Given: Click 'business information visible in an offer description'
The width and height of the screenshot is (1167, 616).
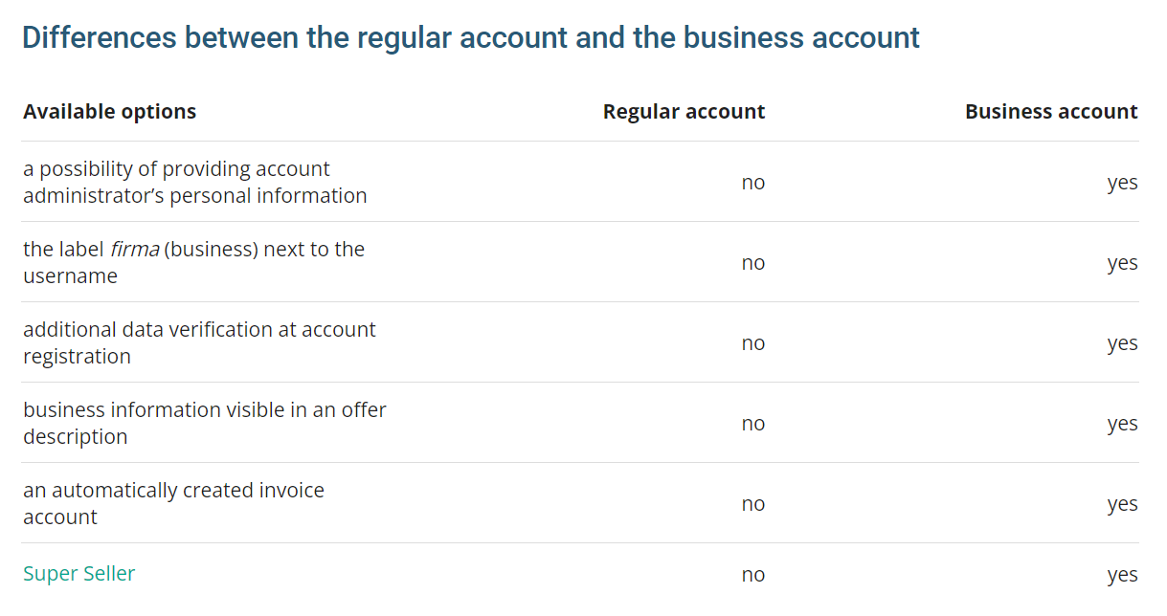Looking at the screenshot, I should (204, 423).
